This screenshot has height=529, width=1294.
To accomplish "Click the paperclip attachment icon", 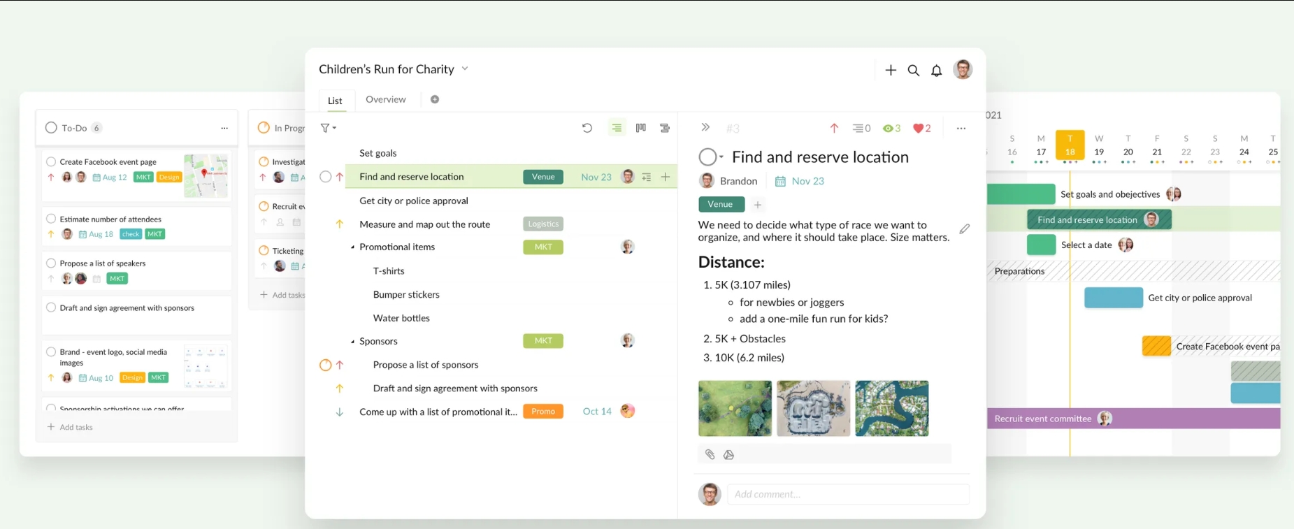I will 710,455.
